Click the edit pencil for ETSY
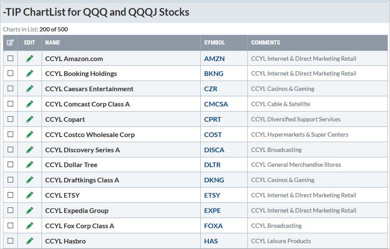 (30, 195)
